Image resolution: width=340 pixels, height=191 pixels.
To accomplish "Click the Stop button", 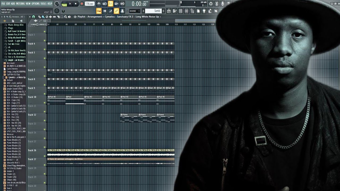I will pos(76,4).
